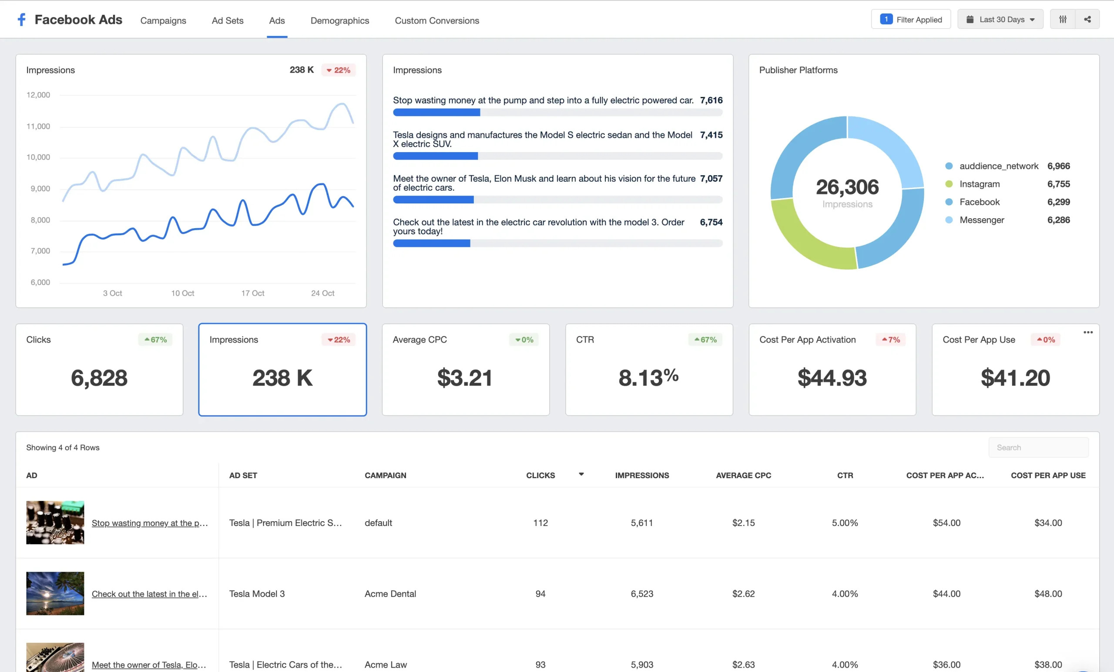Click the 'Meet the owner of Tesla, Elo...' link

[x=149, y=665]
